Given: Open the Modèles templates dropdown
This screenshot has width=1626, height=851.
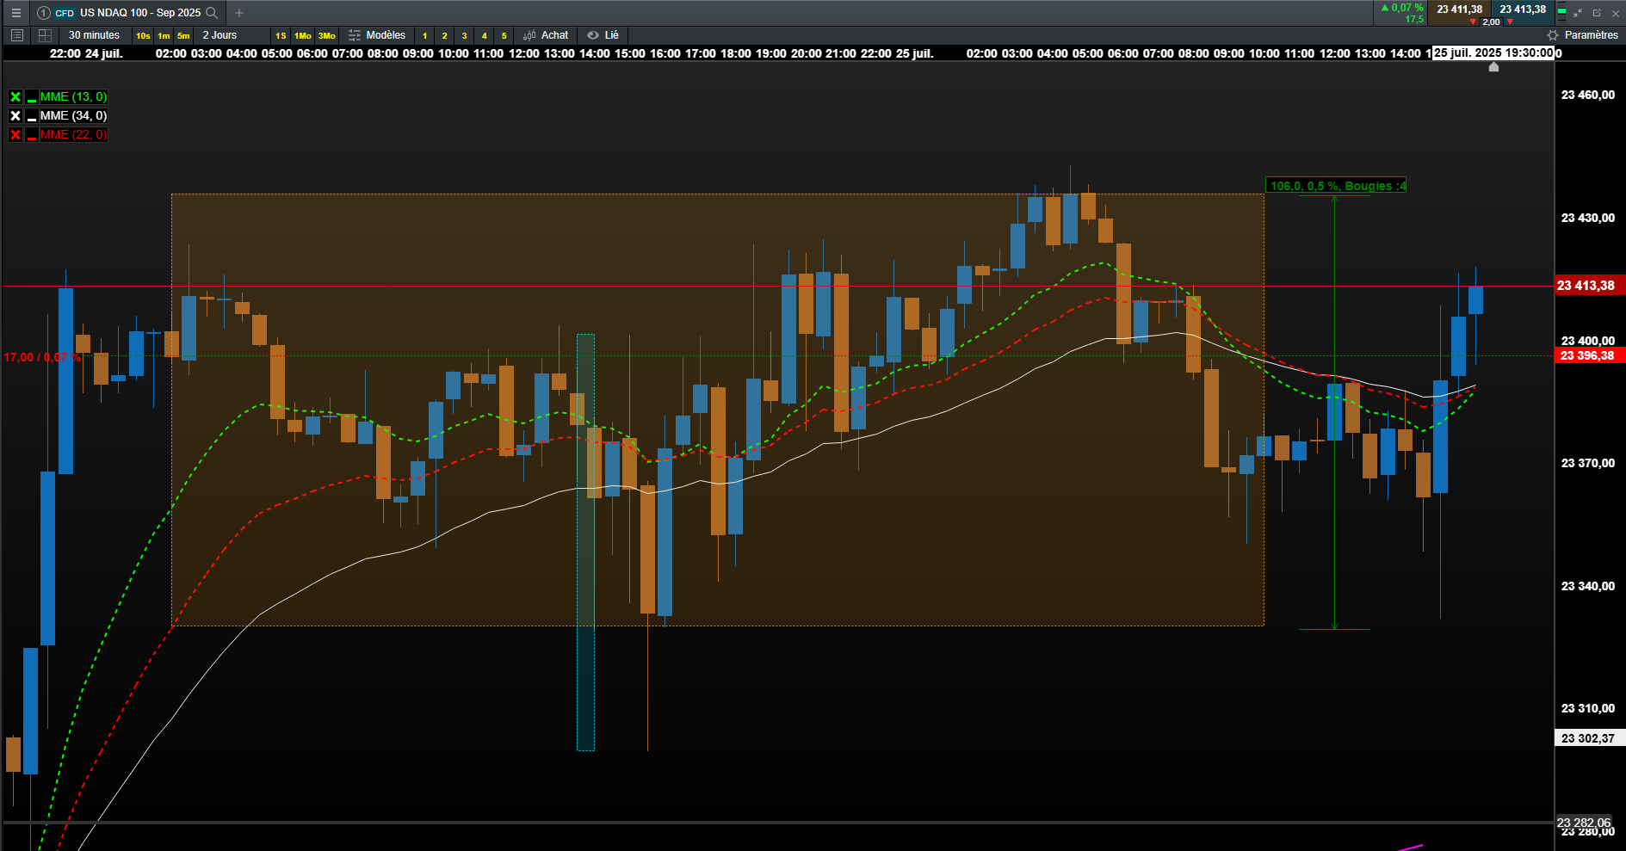Looking at the screenshot, I should [x=377, y=35].
